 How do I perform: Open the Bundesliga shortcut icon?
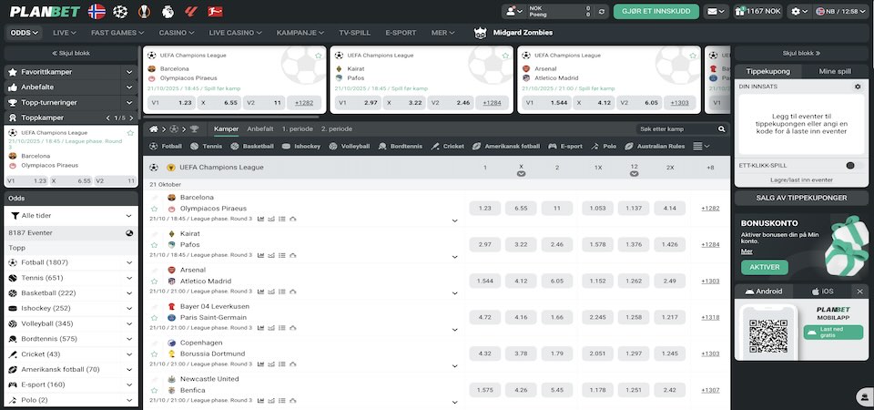(x=215, y=12)
